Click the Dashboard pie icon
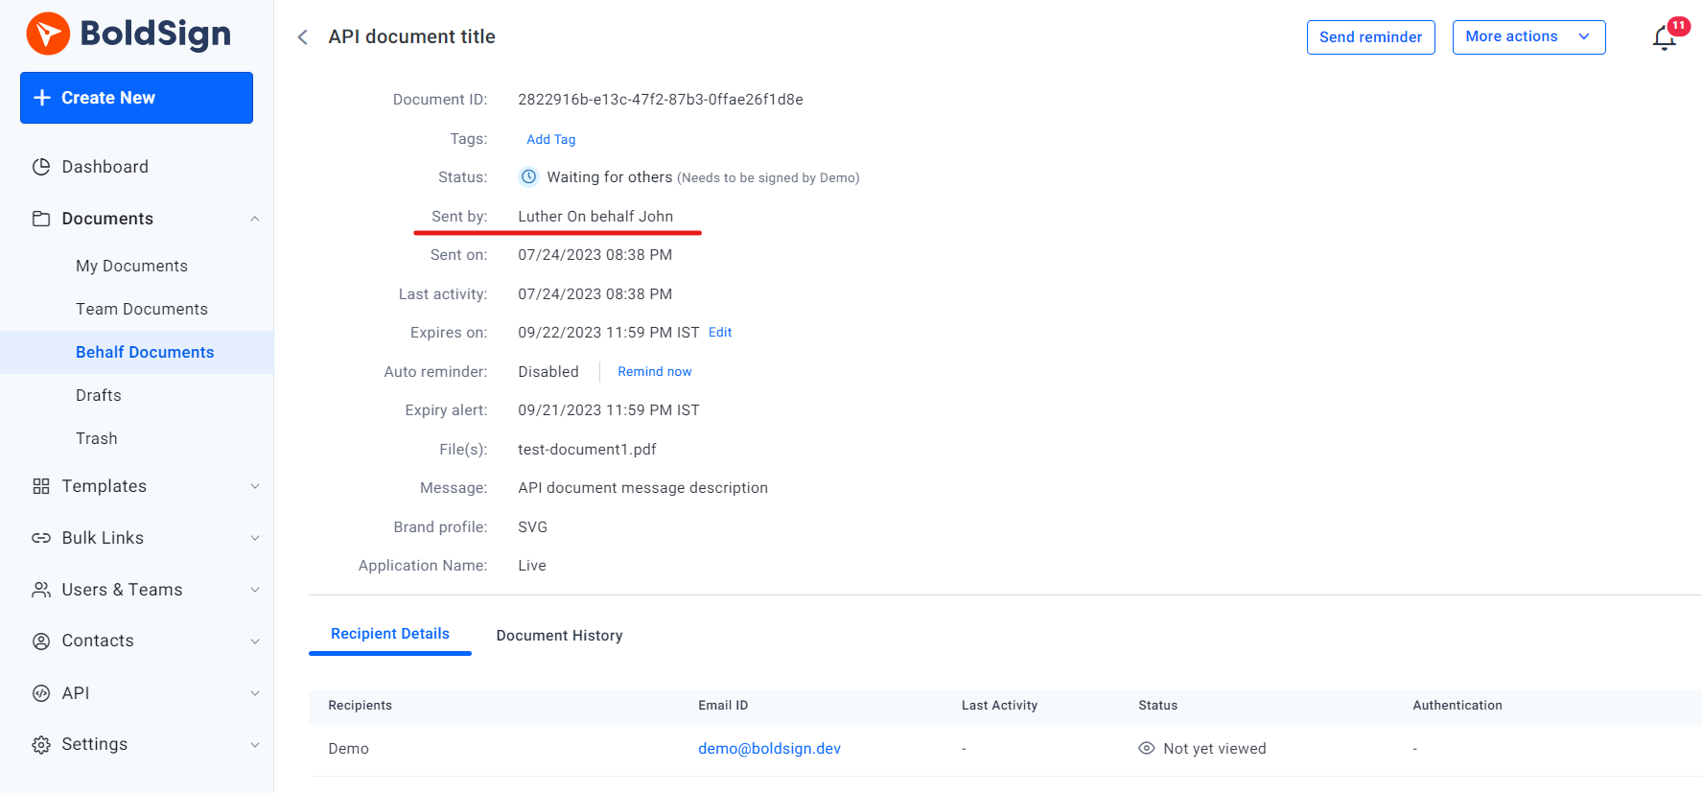This screenshot has width=1702, height=793. click(x=41, y=167)
